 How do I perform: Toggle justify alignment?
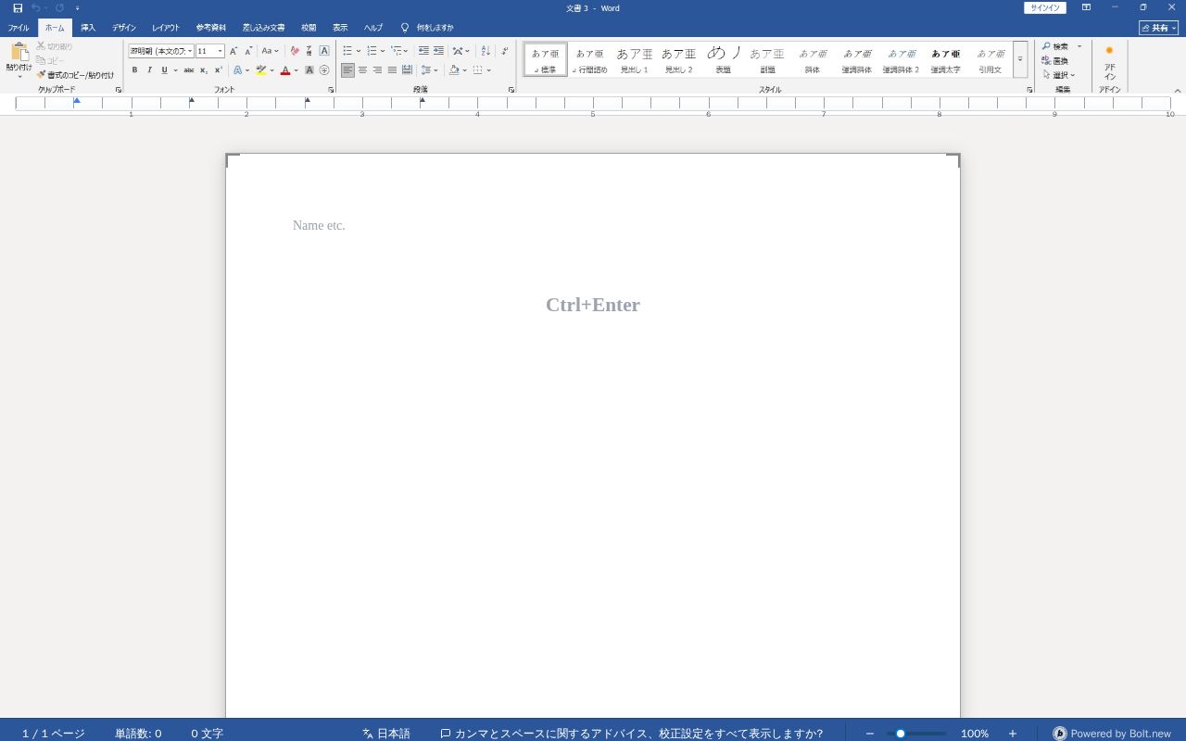[392, 70]
